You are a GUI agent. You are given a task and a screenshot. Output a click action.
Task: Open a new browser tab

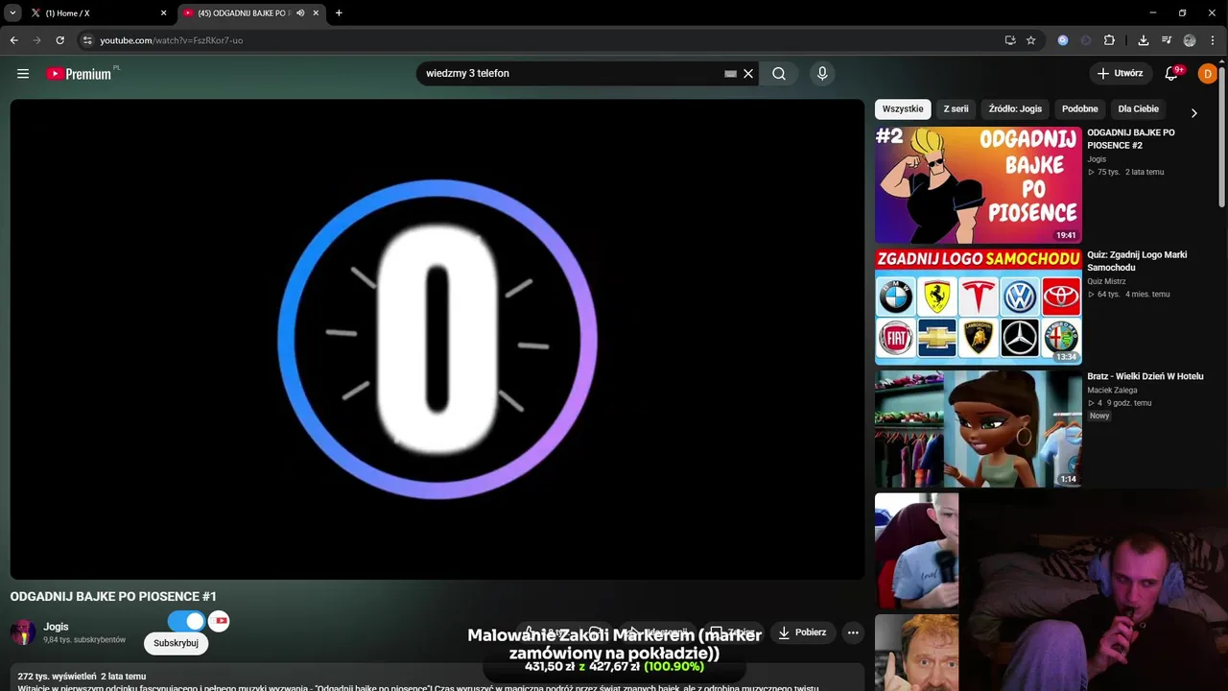pos(339,13)
